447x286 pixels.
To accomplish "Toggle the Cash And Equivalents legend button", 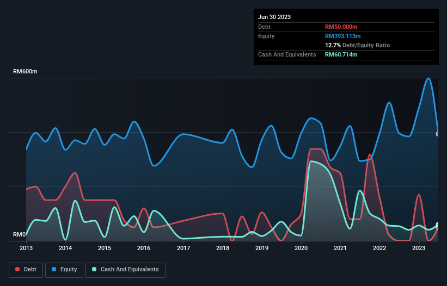I will pyautogui.click(x=125, y=270).
